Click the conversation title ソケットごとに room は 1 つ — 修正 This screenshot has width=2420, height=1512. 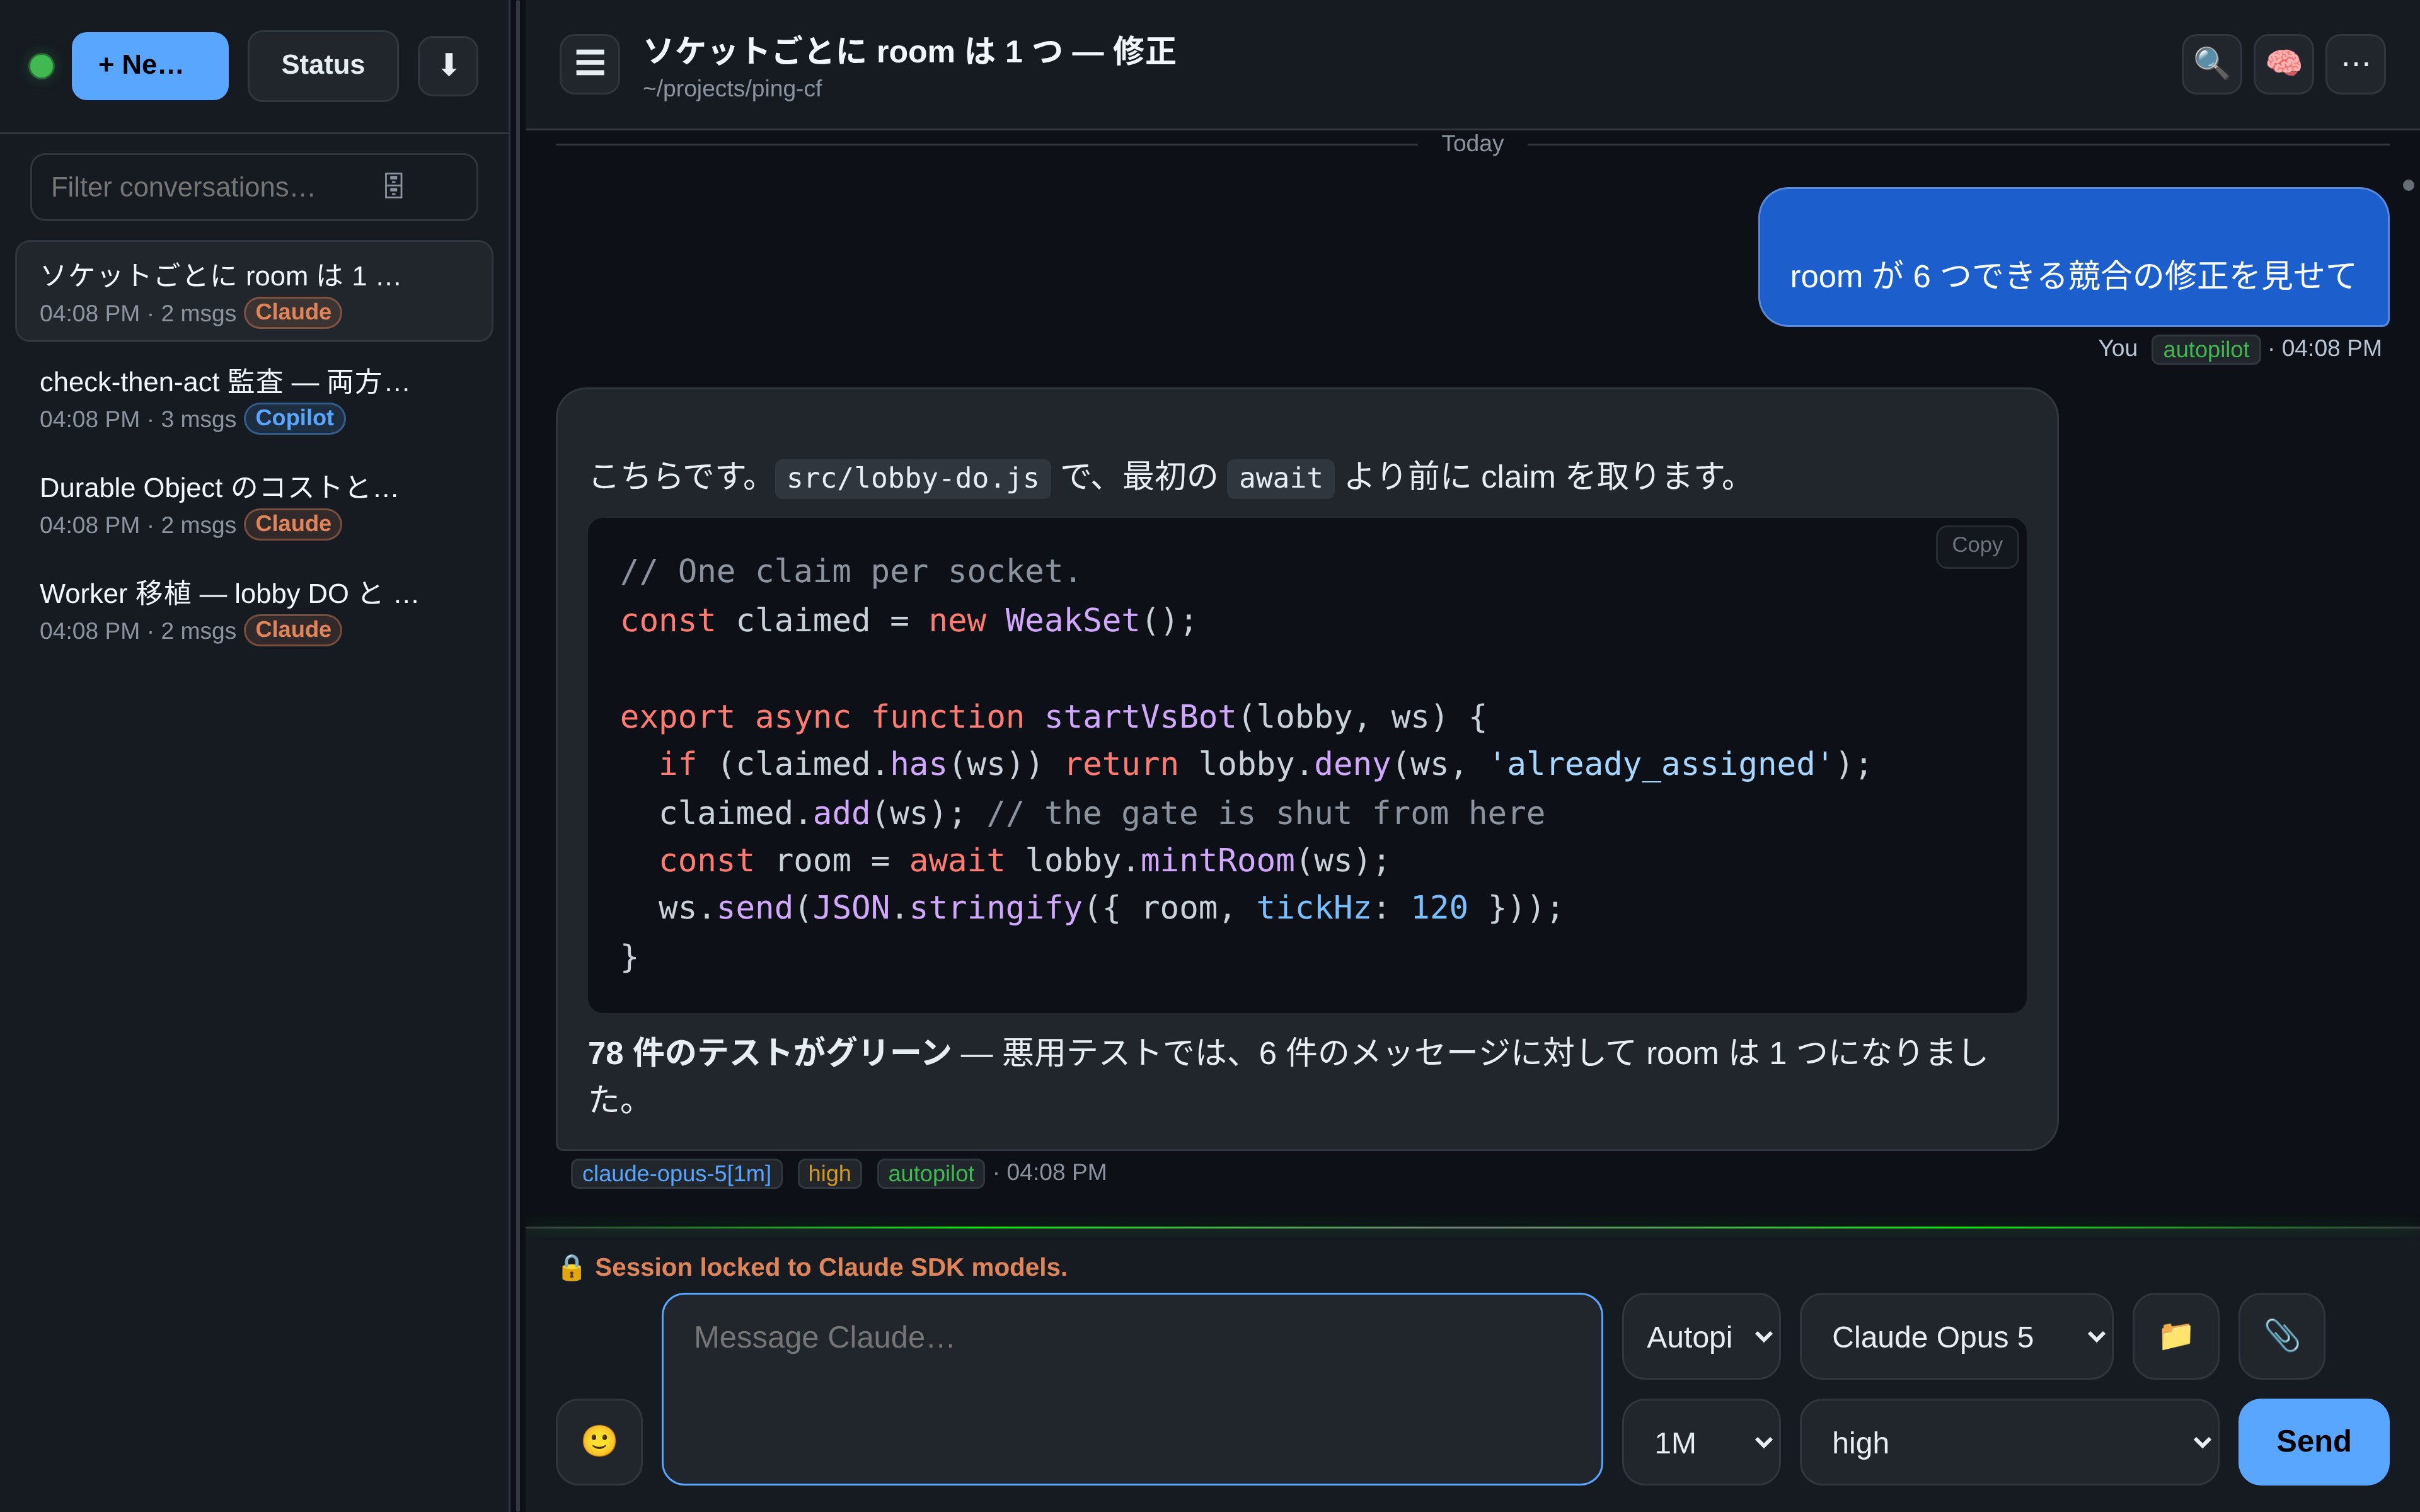point(909,51)
